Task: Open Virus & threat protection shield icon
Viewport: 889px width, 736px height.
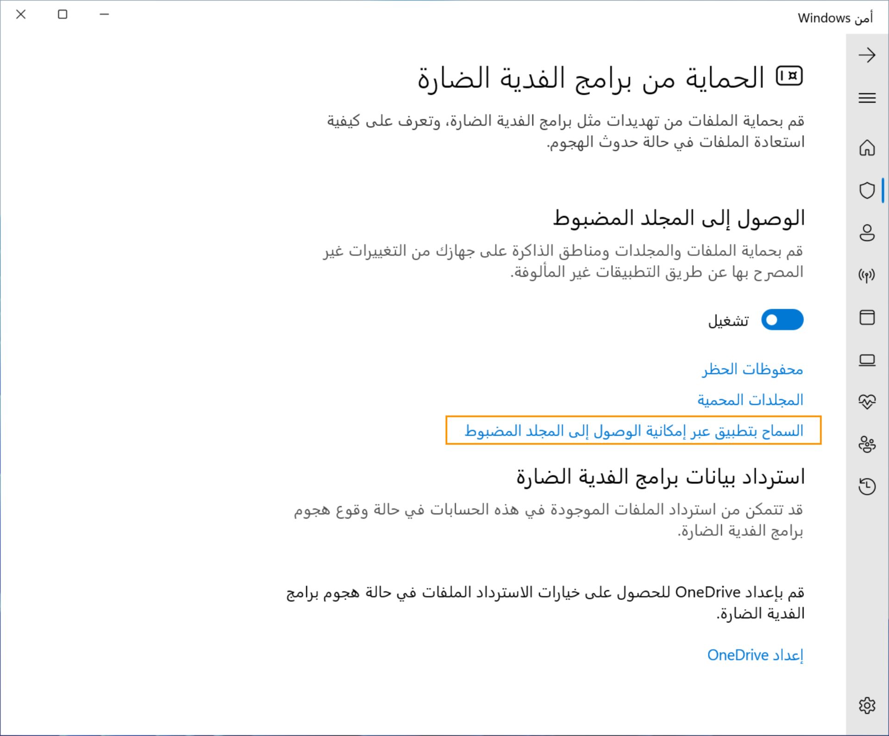Action: (x=867, y=190)
